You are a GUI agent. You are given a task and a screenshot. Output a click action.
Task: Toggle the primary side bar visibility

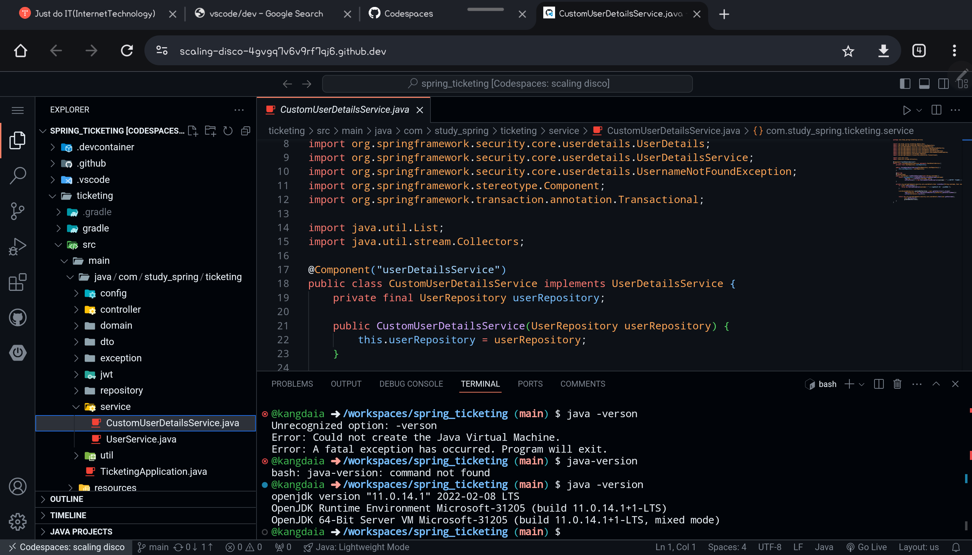point(905,84)
